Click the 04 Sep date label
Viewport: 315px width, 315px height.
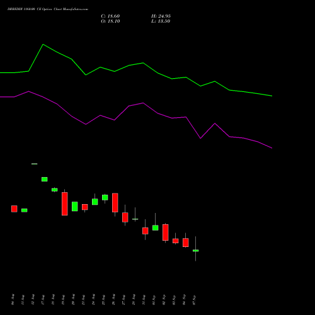[x=184, y=300]
